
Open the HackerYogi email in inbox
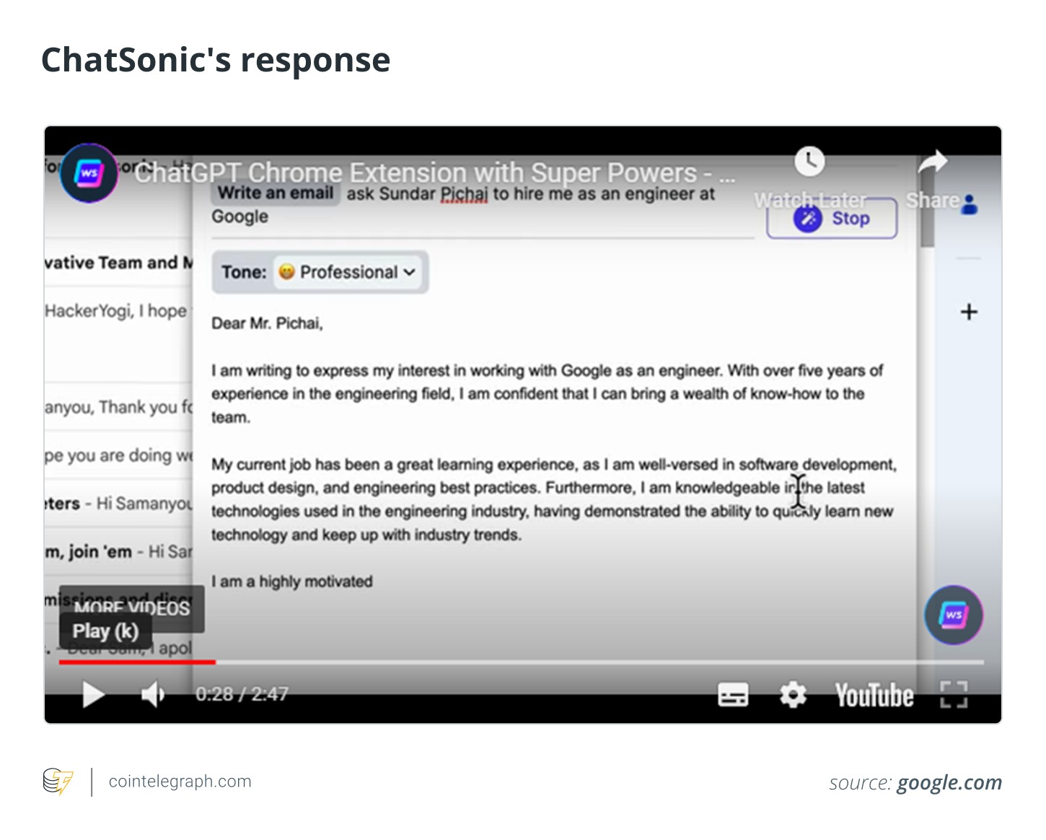click(x=115, y=311)
